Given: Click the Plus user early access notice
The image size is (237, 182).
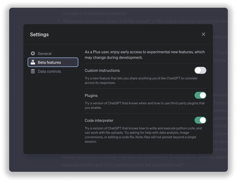Looking at the screenshot, I should point(145,55).
